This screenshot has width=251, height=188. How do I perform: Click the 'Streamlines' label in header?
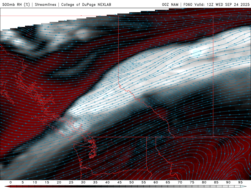point(45,4)
